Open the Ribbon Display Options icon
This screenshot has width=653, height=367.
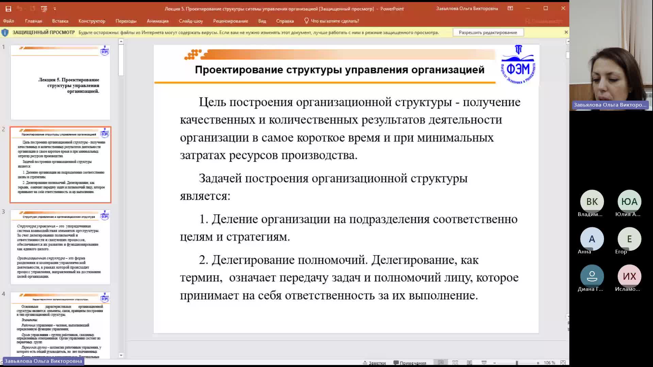click(510, 8)
